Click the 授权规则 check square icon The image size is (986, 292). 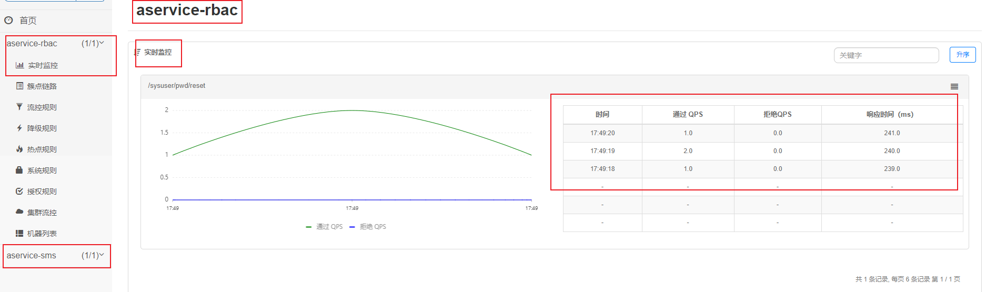[19, 191]
